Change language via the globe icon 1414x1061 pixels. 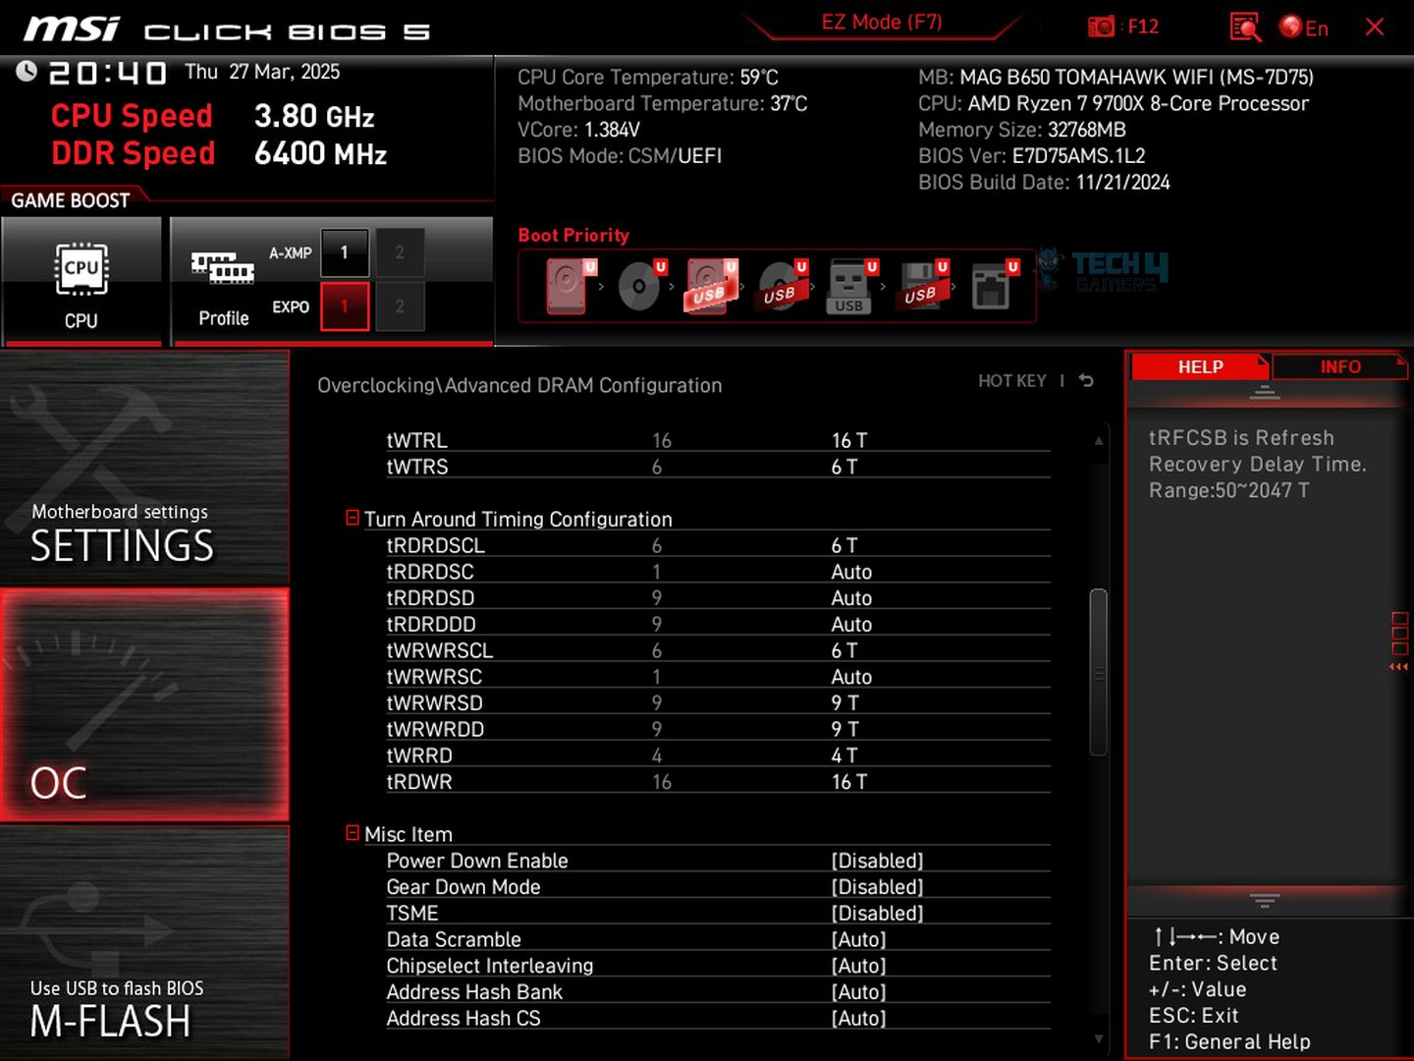(x=1290, y=27)
